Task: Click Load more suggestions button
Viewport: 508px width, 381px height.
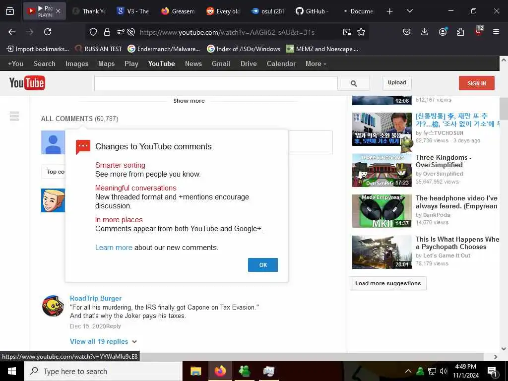Action: click(388, 283)
